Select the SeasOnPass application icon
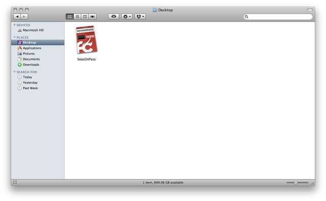 pos(86,40)
